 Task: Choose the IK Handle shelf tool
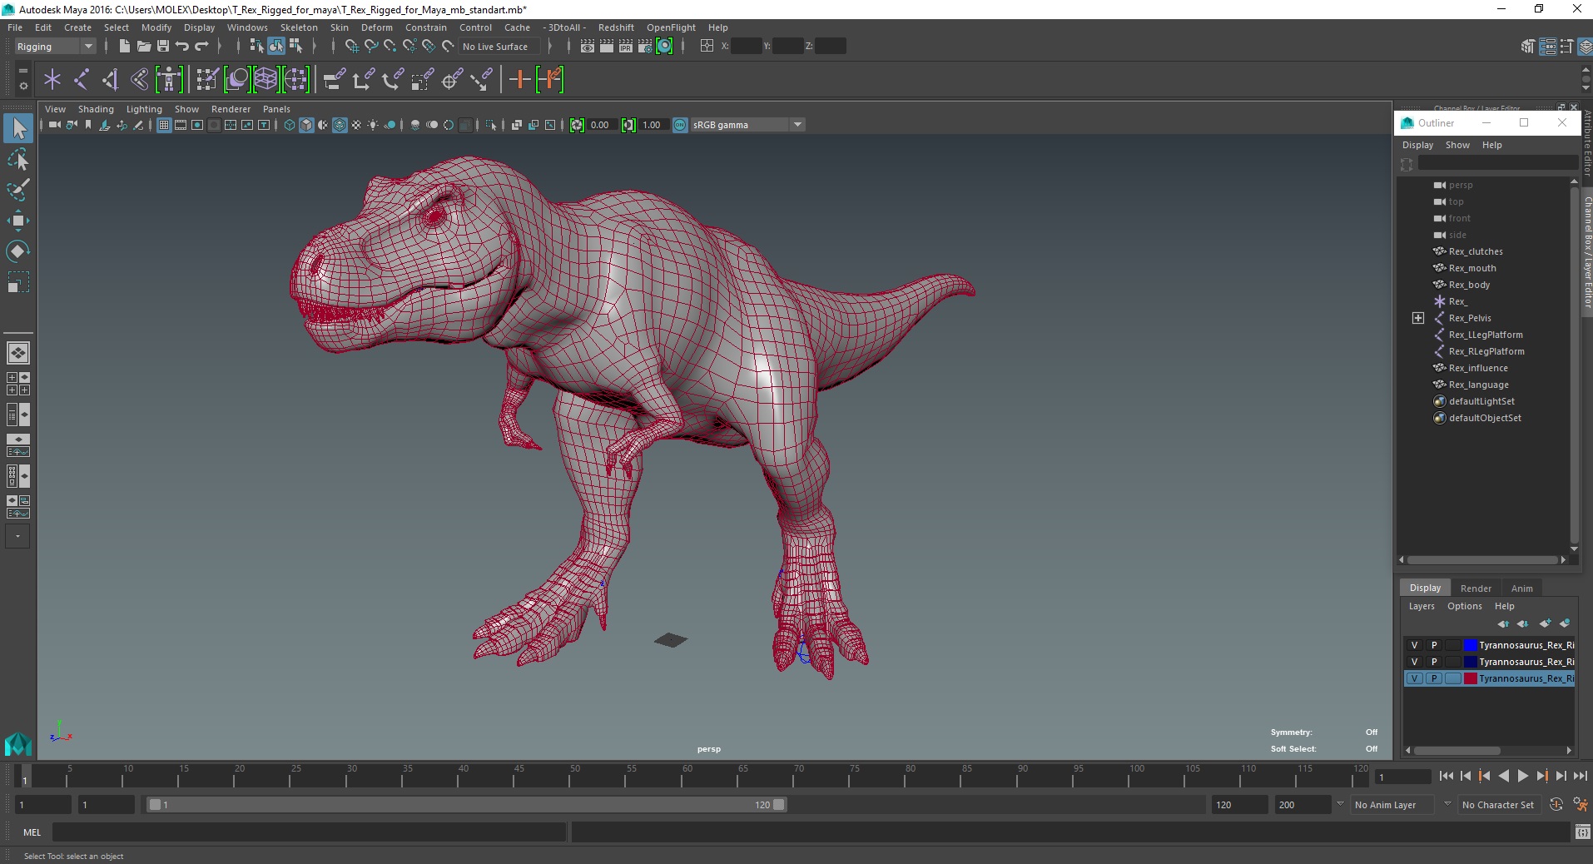pyautogui.click(x=111, y=80)
